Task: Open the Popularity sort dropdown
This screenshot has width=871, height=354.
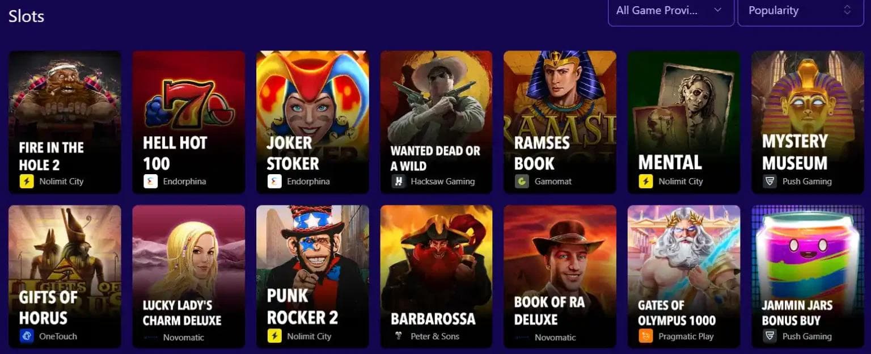Action: point(800,11)
